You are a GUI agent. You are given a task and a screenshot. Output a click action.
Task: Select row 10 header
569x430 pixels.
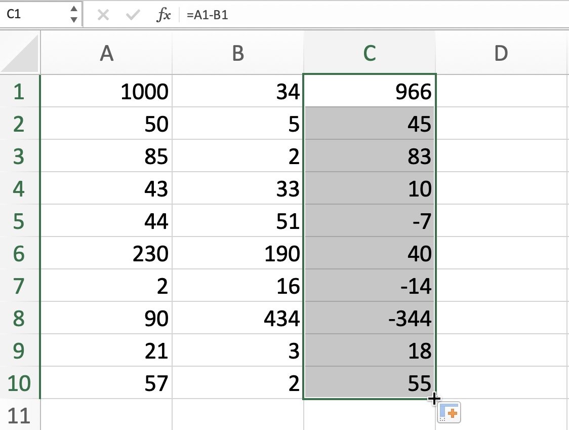pos(20,382)
